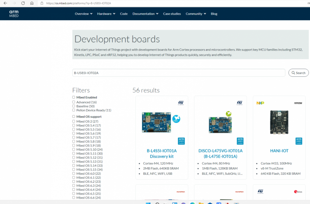Tick the Mbed OS 5.5 (16) checkbox
Image resolution: width=310 pixels, height=204 pixels.
point(73,129)
